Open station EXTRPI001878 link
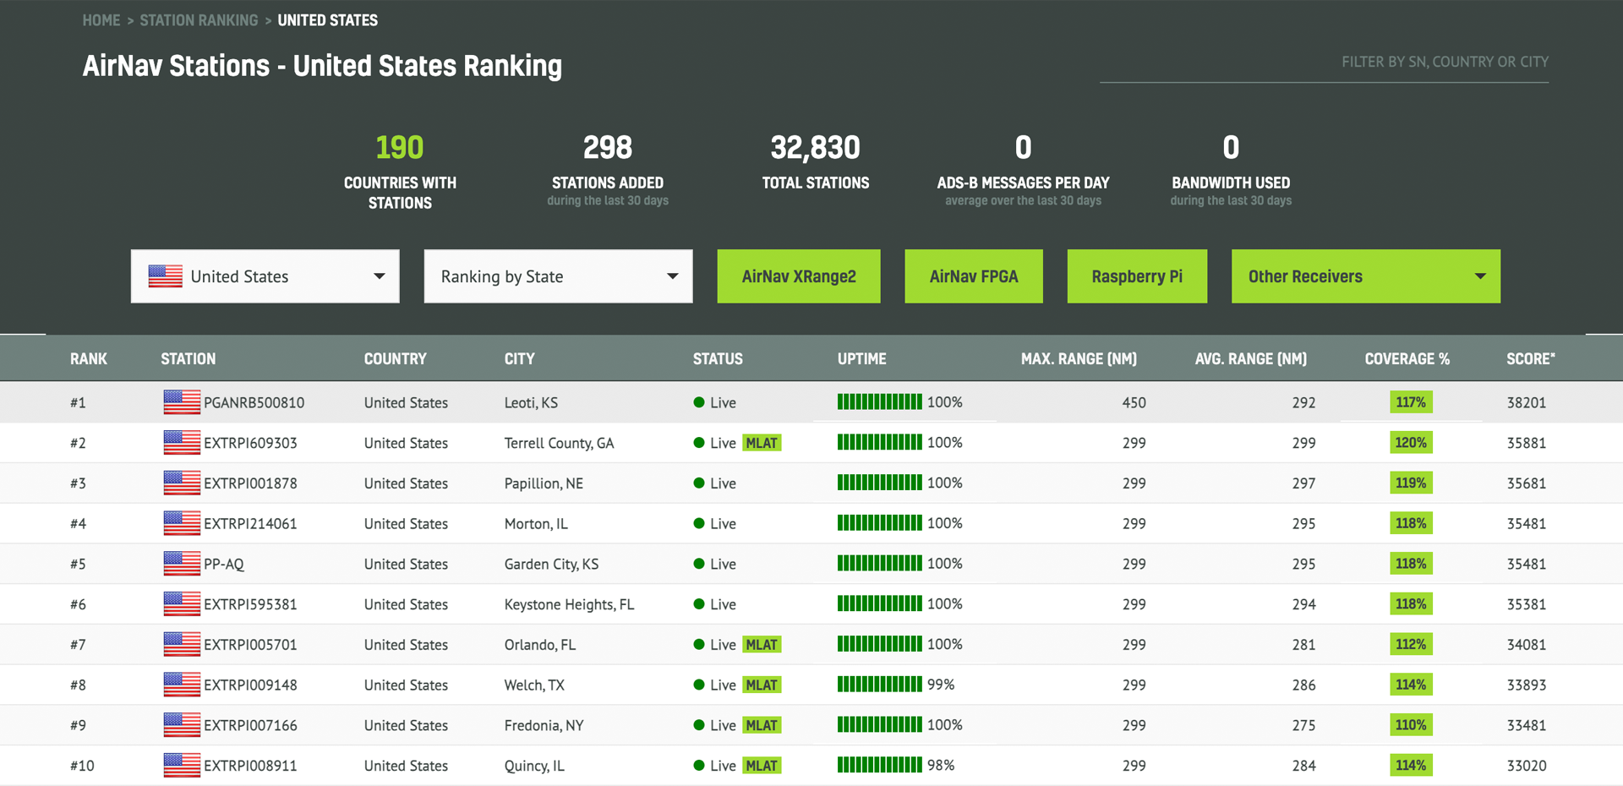Screen dimensions: 1623x786 coord(250,483)
